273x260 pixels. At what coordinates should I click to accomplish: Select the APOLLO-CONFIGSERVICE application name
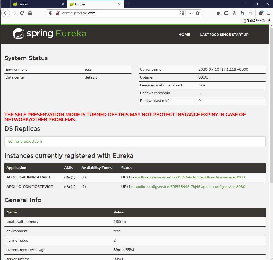tap(29, 187)
